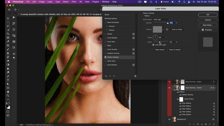Select the Rectangle shape tool
This screenshot has height=126, width=224.
click(8, 88)
